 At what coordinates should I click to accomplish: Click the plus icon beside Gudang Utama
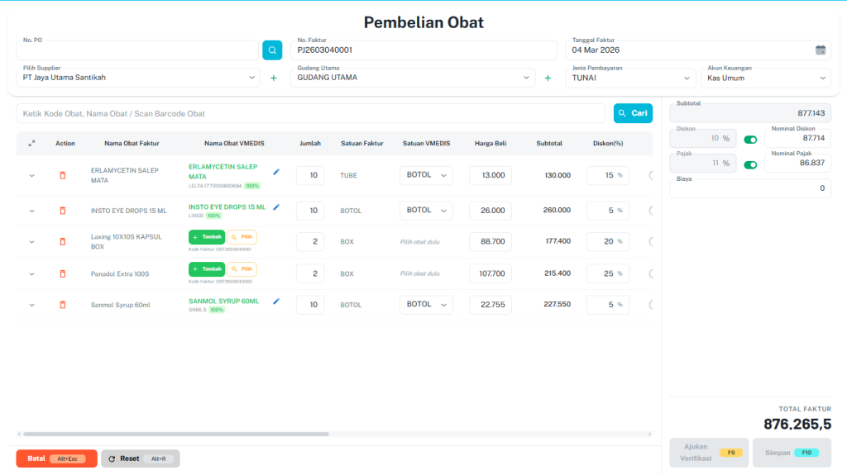click(x=548, y=78)
